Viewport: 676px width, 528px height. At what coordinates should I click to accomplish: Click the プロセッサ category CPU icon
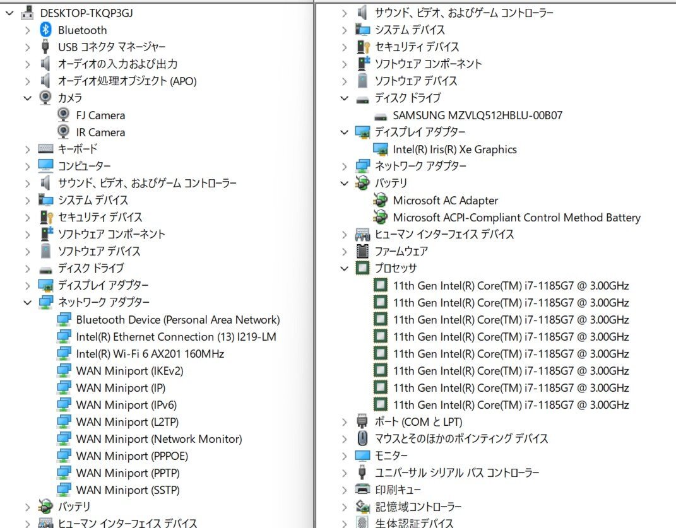pos(362,267)
